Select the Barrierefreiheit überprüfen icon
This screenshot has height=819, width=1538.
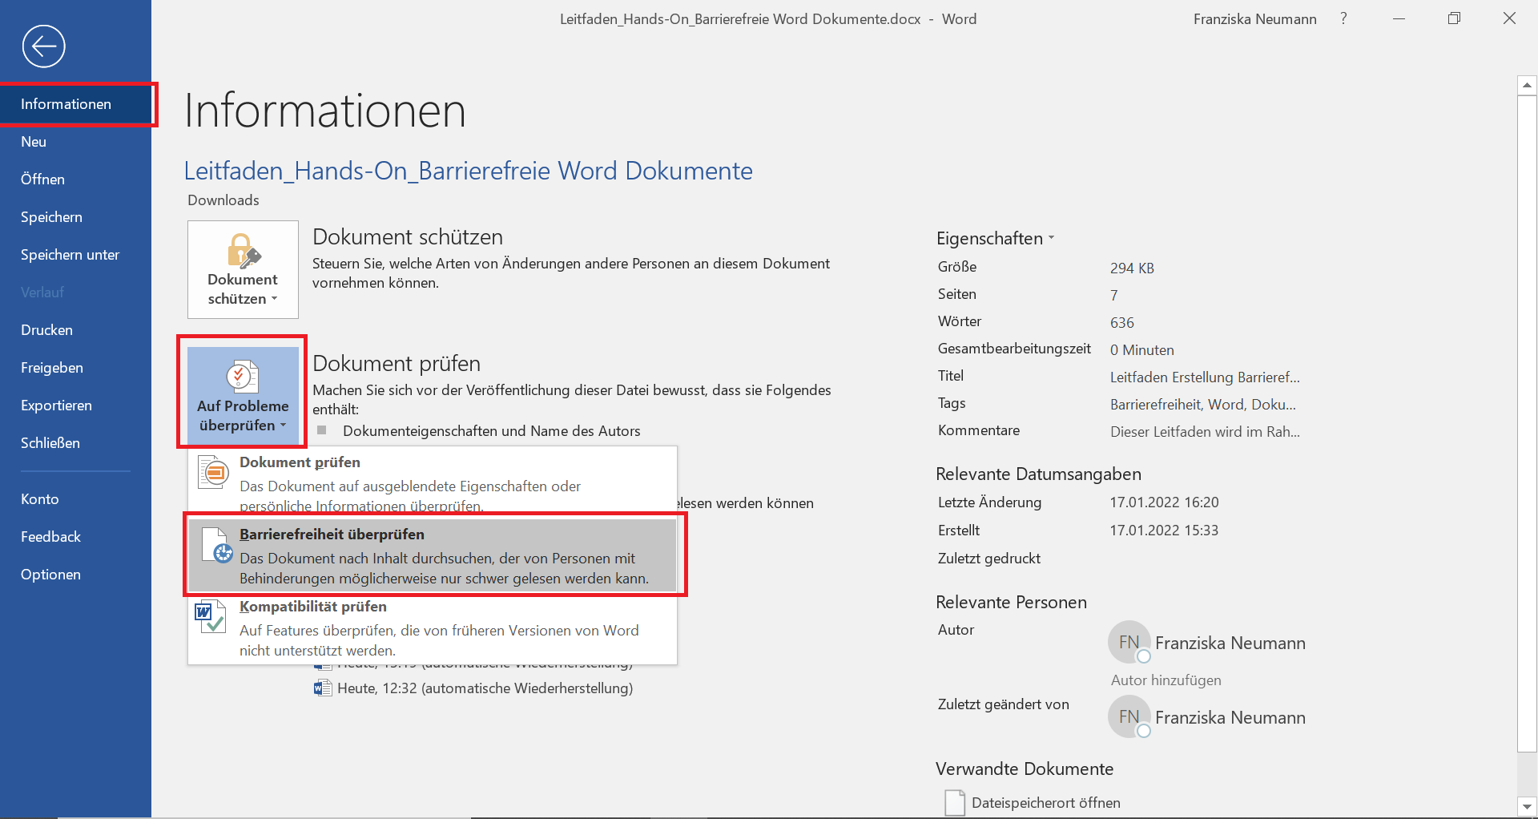(x=213, y=546)
